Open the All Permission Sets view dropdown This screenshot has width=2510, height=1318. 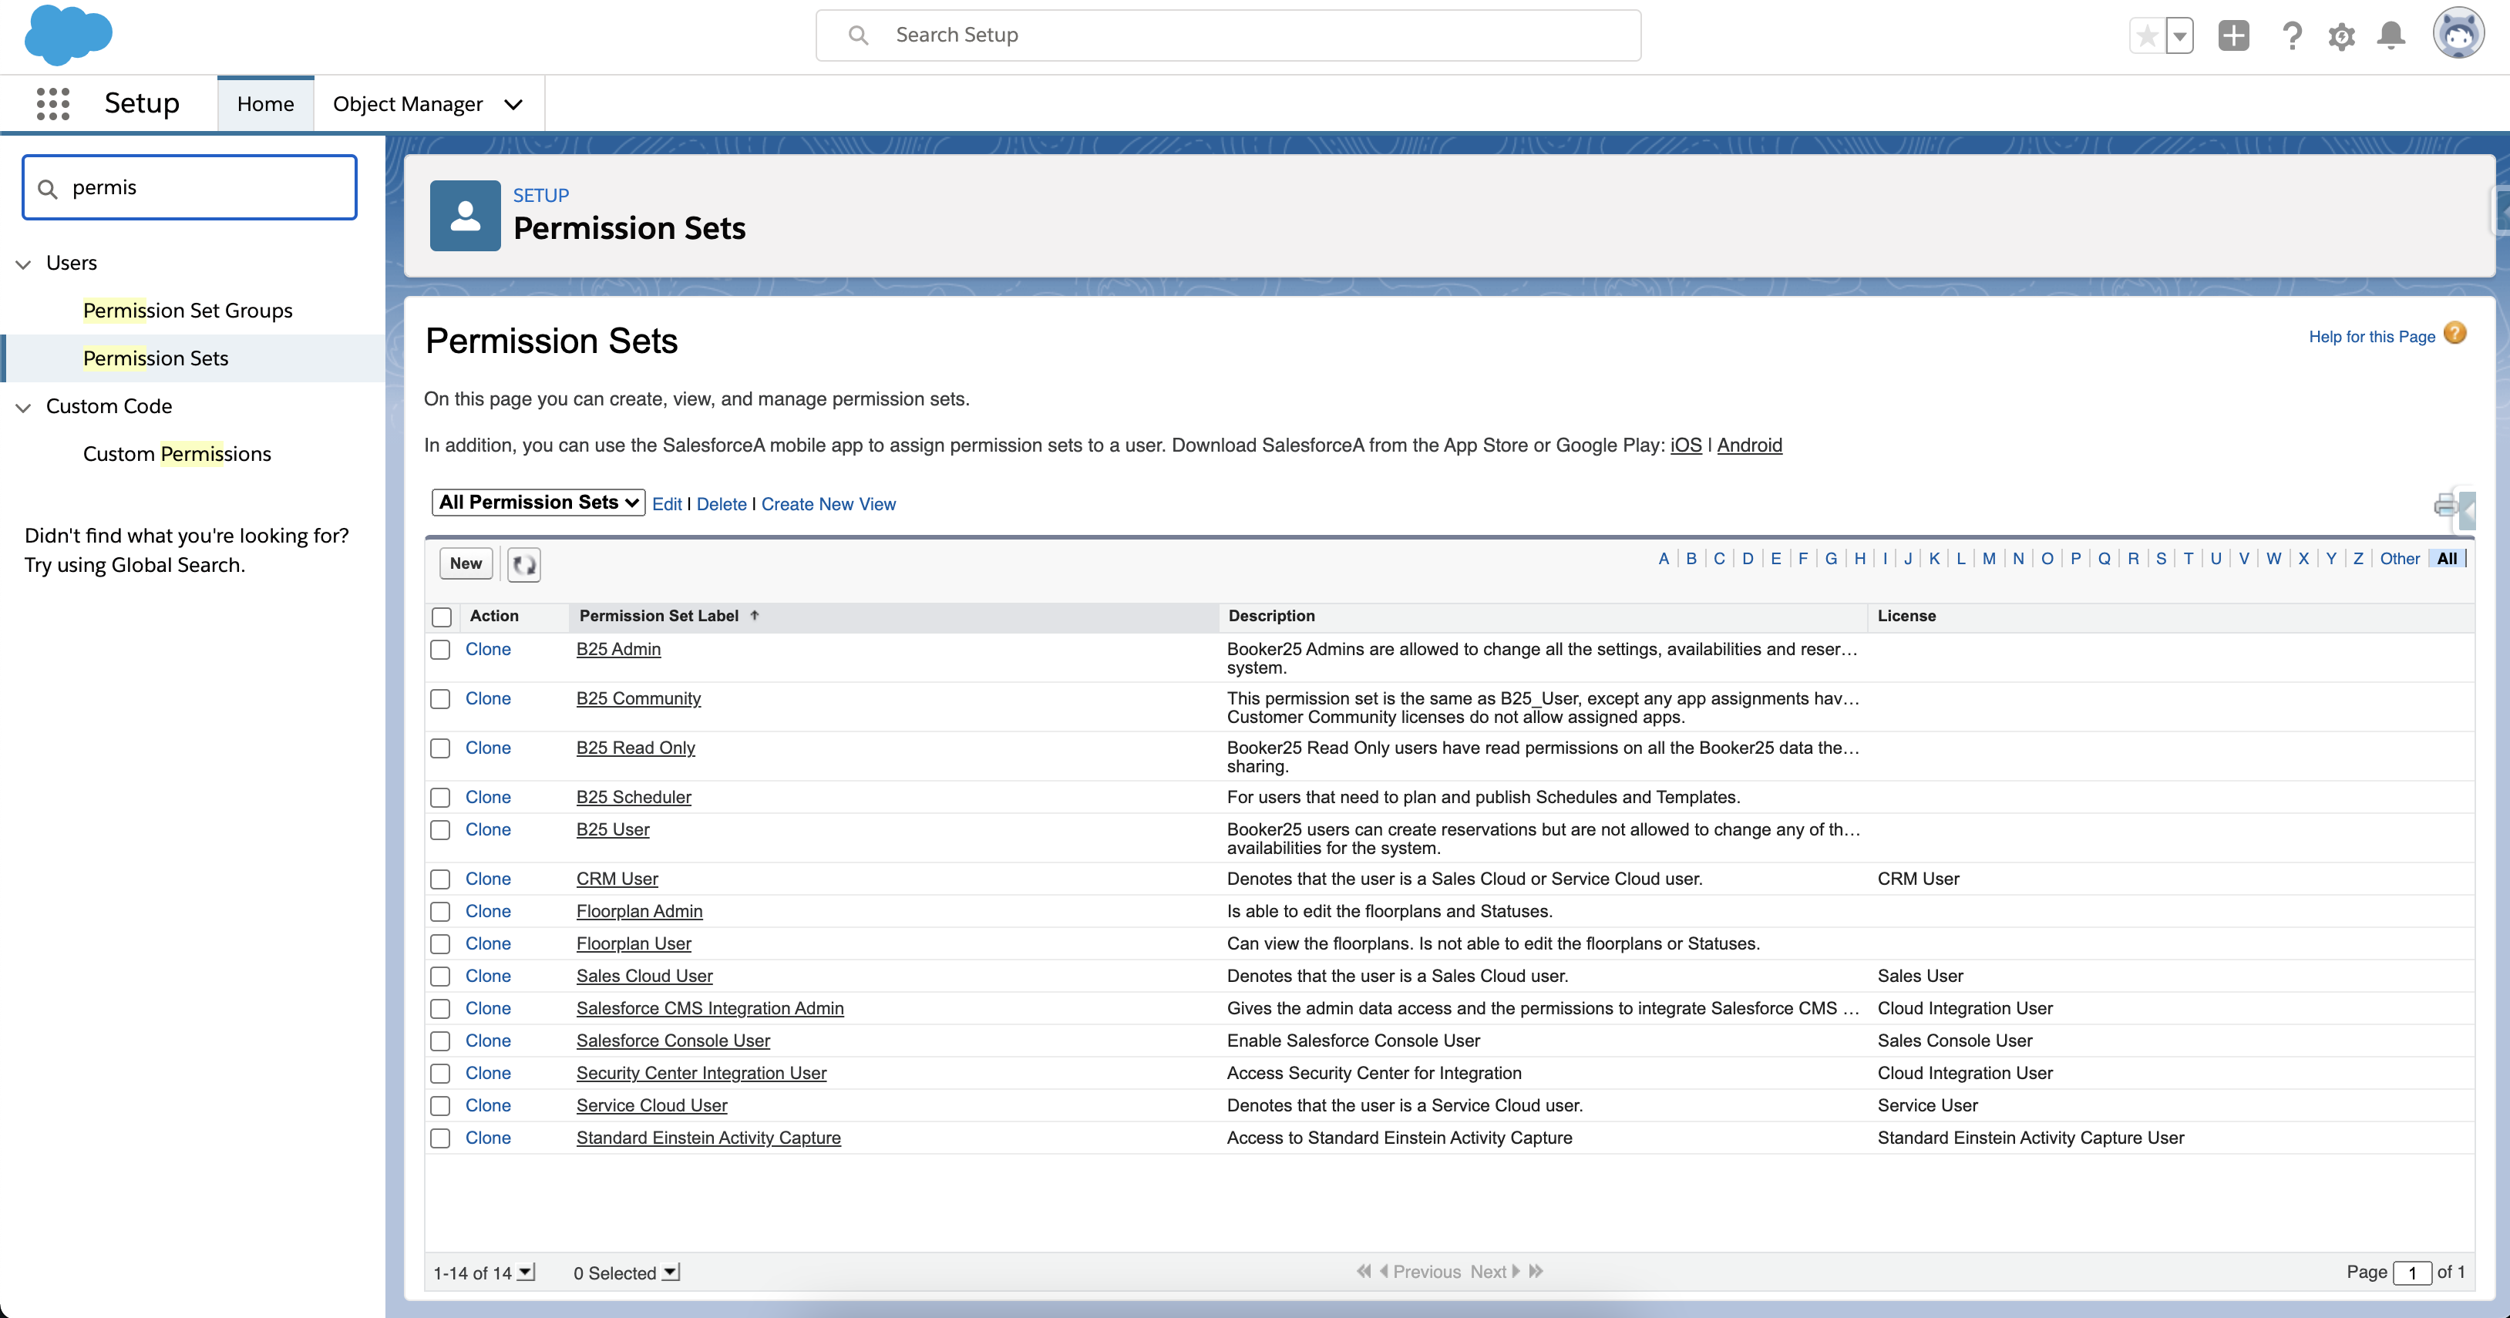click(x=537, y=502)
